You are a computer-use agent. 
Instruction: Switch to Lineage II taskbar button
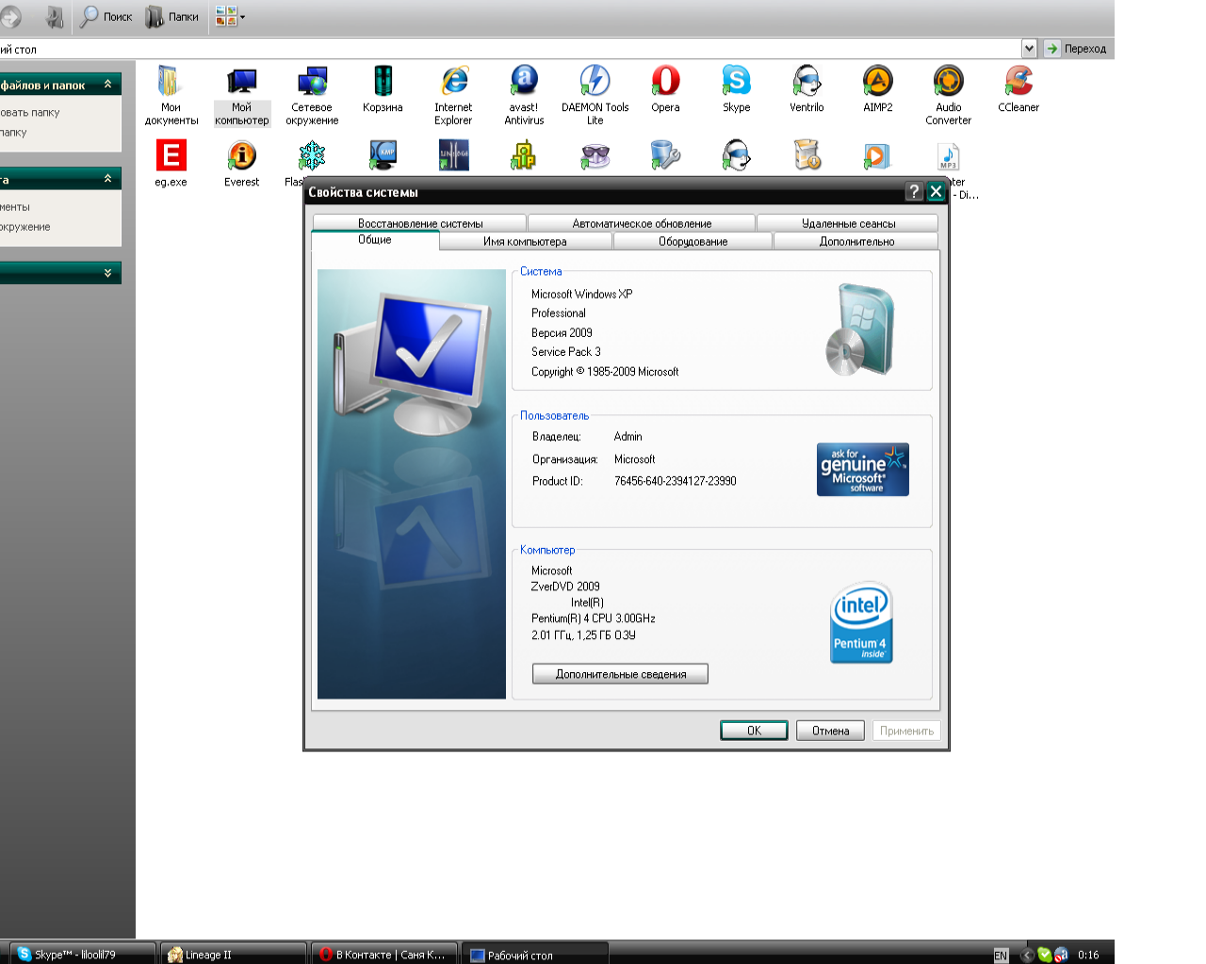click(x=234, y=954)
